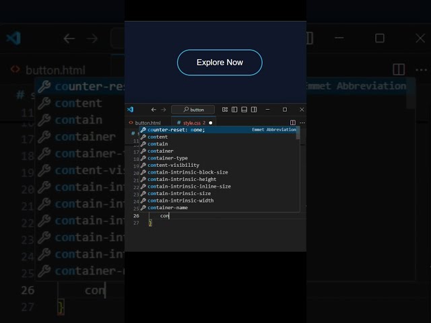Image resolution: width=431 pixels, height=323 pixels.
Task: Click the closing brace on line 27 in the center editor
Action: [x=150, y=223]
